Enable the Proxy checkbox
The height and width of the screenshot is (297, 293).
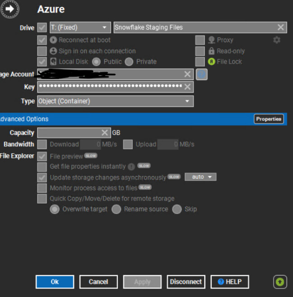tap(200, 40)
